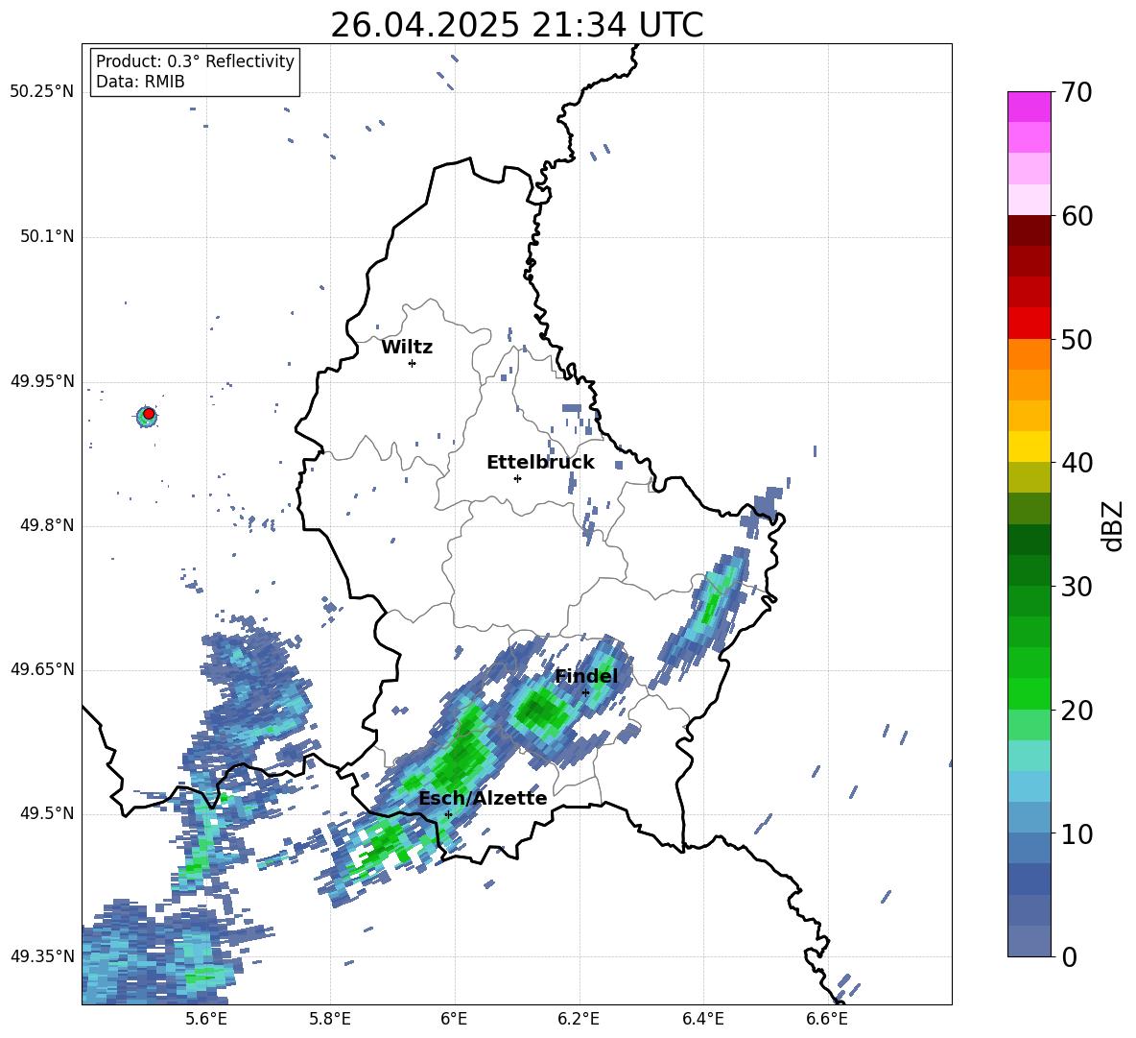Click the colorbar 20 tick label

pos(1077,710)
